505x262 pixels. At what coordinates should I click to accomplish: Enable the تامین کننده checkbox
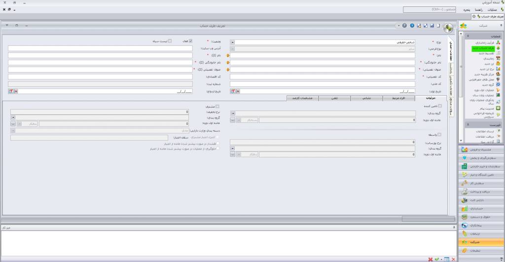pyautogui.click(x=440, y=106)
